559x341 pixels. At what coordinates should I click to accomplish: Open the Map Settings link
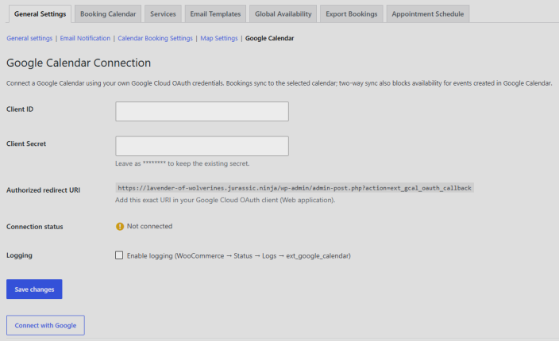pyautogui.click(x=219, y=38)
